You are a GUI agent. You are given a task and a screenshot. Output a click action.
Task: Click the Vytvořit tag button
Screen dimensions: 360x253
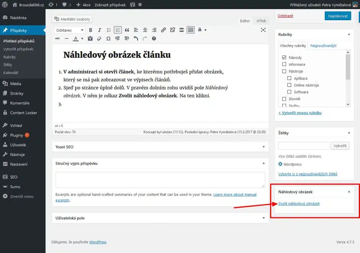(340, 146)
